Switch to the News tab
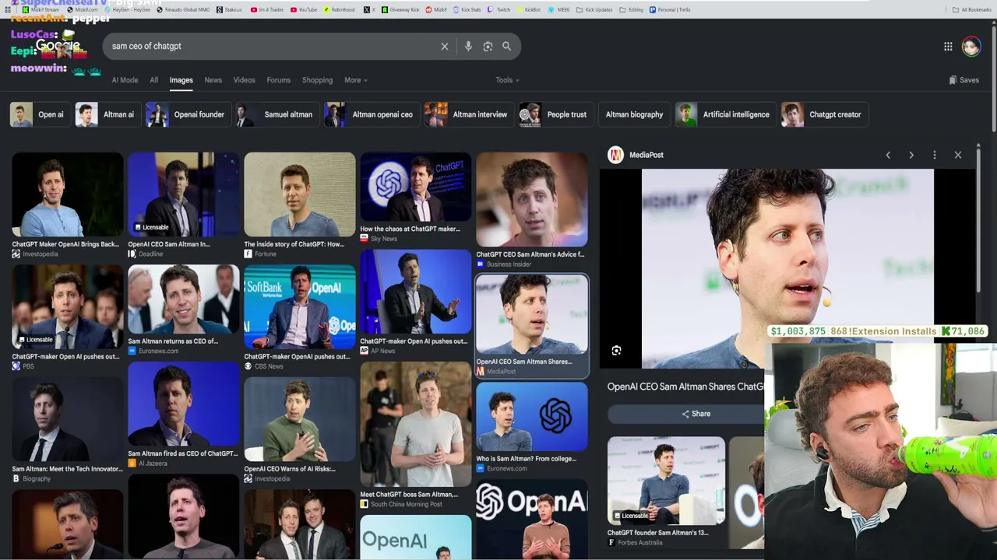Screen dimensions: 997x560 pyautogui.click(x=213, y=80)
